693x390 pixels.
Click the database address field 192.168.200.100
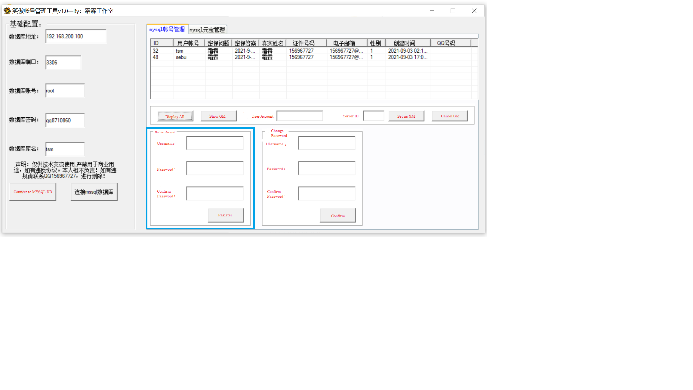point(76,36)
